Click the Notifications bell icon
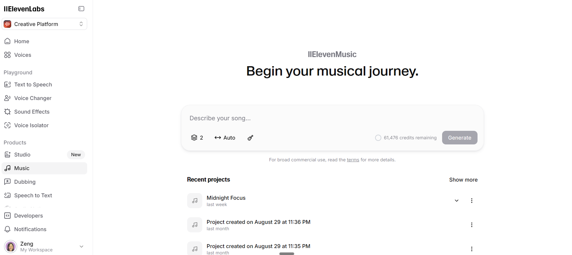572x255 pixels. pos(8,229)
